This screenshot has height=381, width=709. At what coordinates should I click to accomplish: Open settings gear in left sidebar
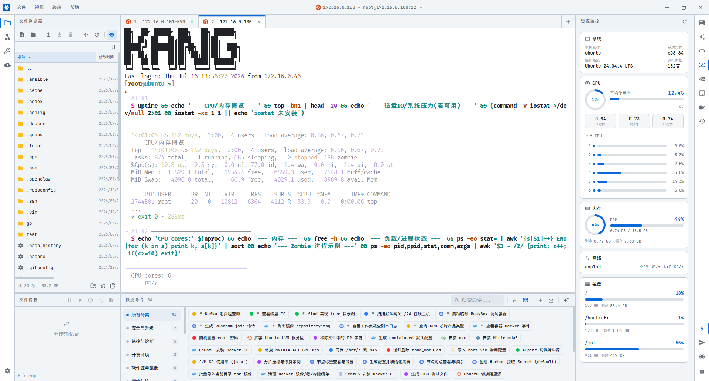[x=7, y=371]
